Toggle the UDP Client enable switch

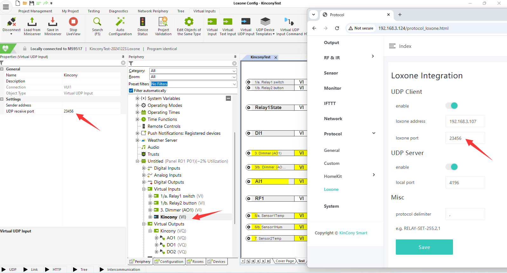[x=451, y=106]
